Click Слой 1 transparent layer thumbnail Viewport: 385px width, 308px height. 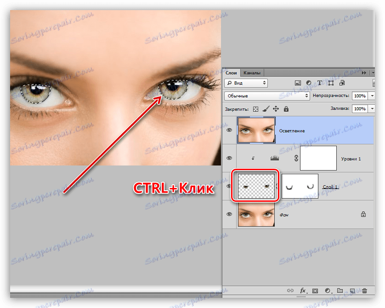pyautogui.click(x=256, y=186)
